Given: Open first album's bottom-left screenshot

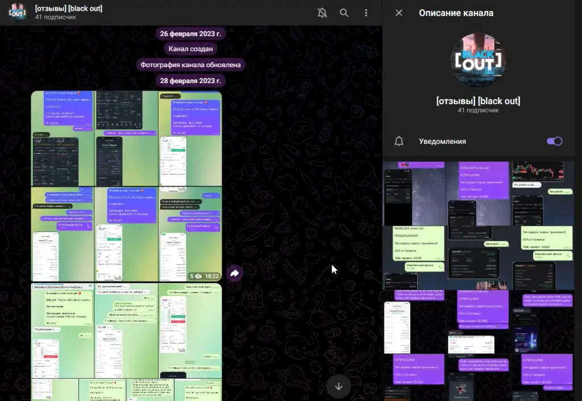Looking at the screenshot, I should (x=63, y=234).
